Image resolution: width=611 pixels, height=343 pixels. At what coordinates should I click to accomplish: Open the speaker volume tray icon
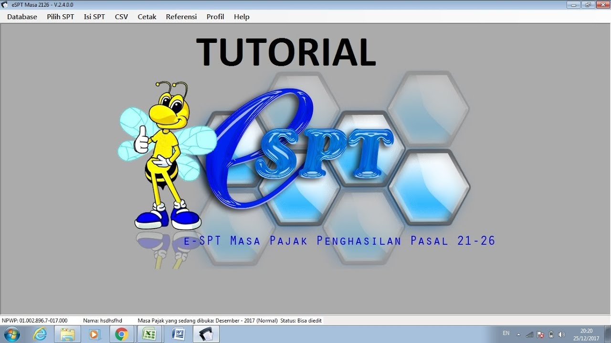pyautogui.click(x=562, y=334)
